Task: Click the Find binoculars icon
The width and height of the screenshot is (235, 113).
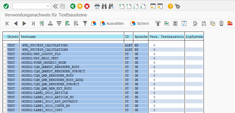Action: [104, 6]
